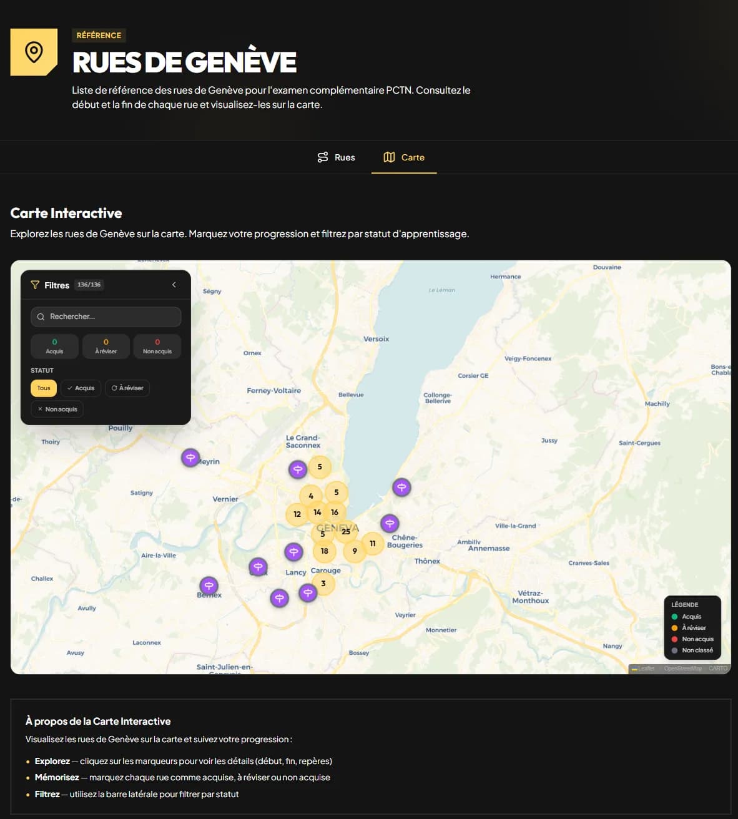Image resolution: width=738 pixels, height=819 pixels.
Task: Click the LÉGENDE heading in the legend box
Action: click(x=685, y=605)
